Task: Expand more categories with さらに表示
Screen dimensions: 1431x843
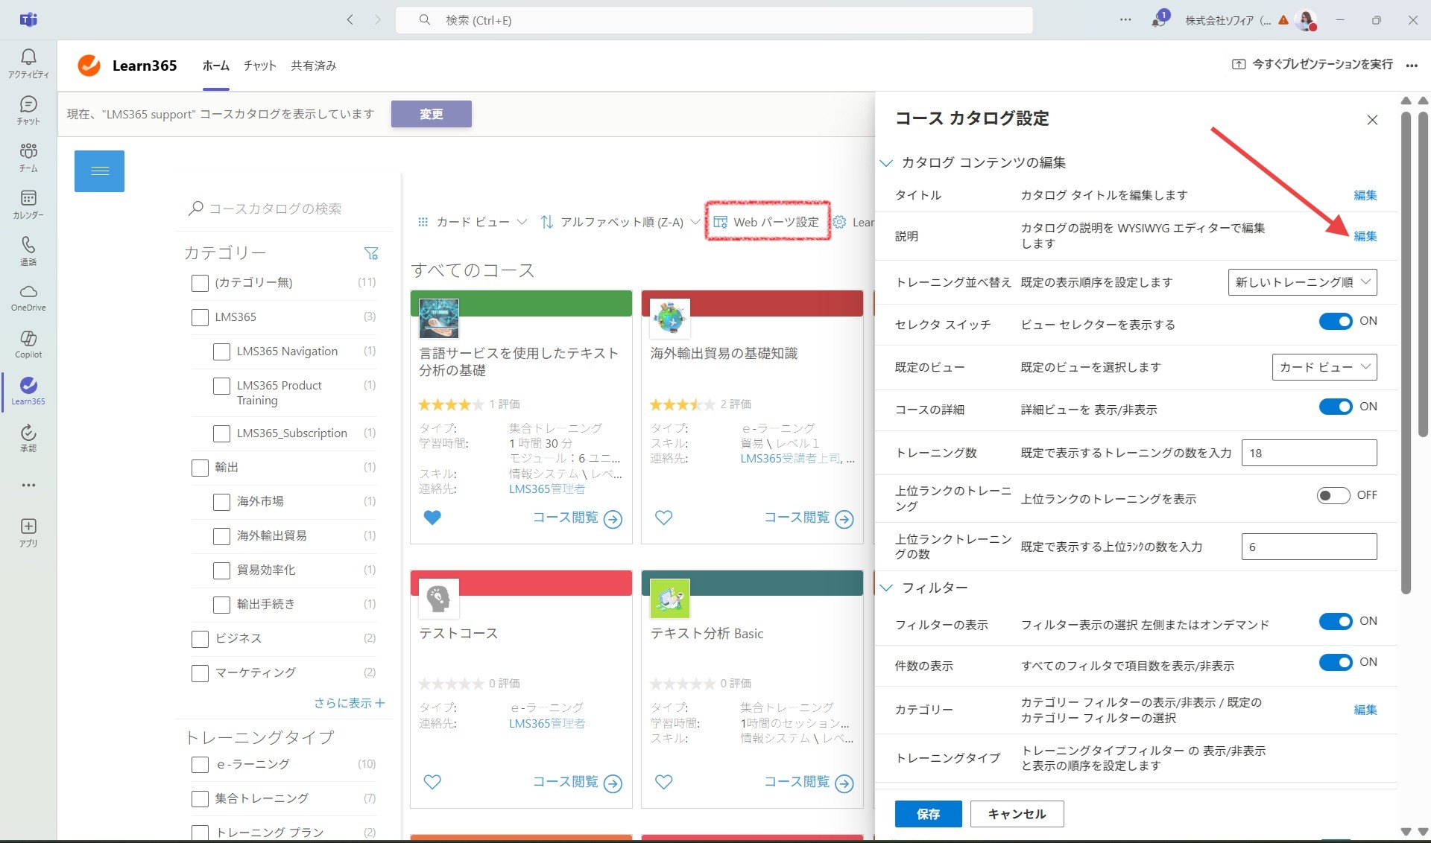Action: 350,703
